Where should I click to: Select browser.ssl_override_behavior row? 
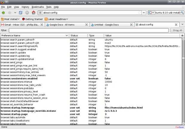tap(91, 104)
